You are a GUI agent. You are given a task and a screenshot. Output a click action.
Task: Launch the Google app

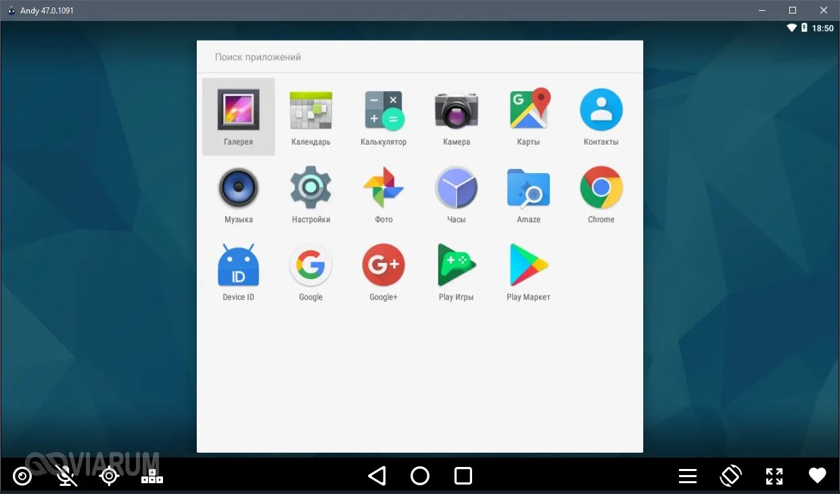[x=310, y=272]
